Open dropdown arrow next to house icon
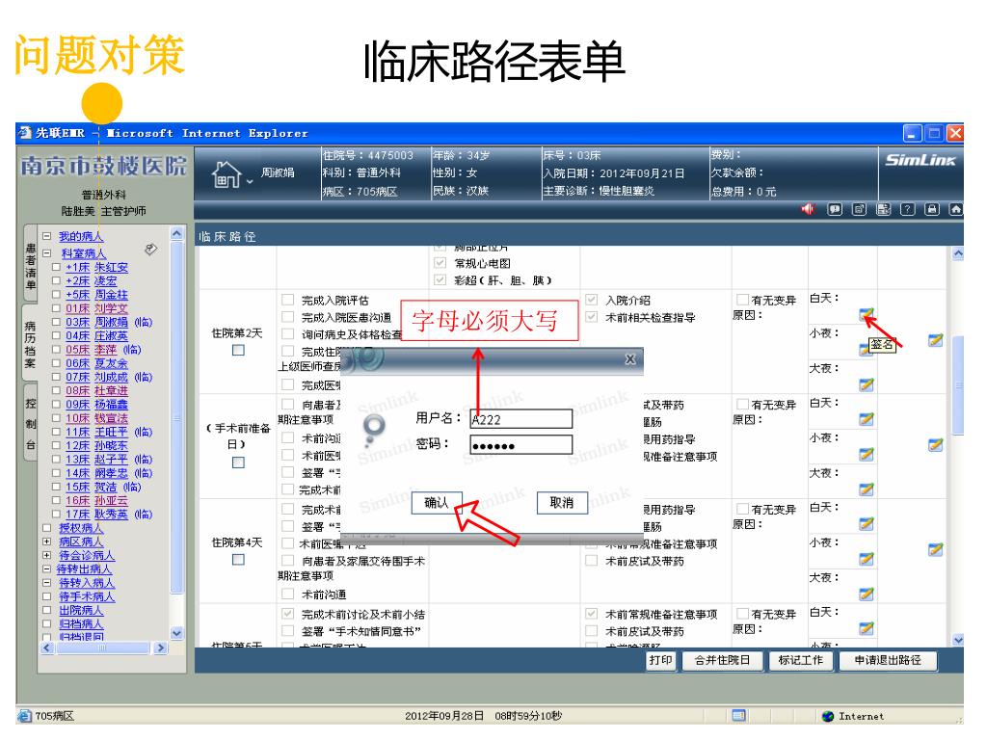 250,181
